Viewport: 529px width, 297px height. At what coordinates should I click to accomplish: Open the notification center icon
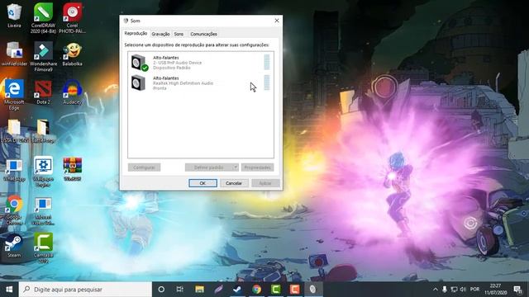pos(517,290)
